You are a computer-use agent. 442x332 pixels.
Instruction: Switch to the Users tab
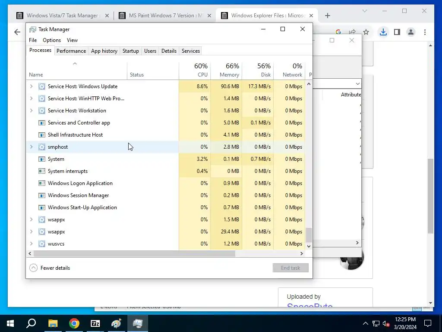pos(150,51)
